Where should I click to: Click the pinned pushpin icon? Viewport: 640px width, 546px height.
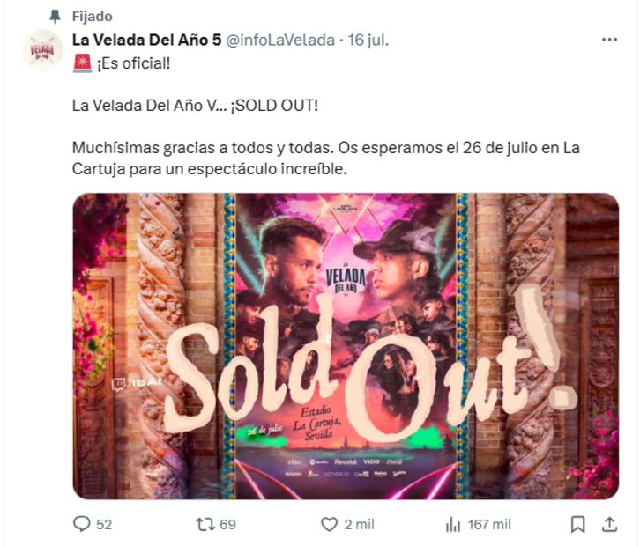click(x=56, y=17)
